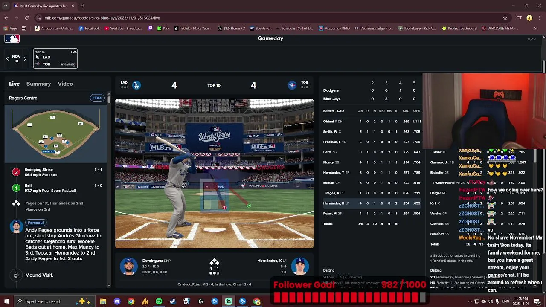This screenshot has width=546, height=307.
Task: Click Andy Pages headshot in play feed
Action: click(x=16, y=226)
